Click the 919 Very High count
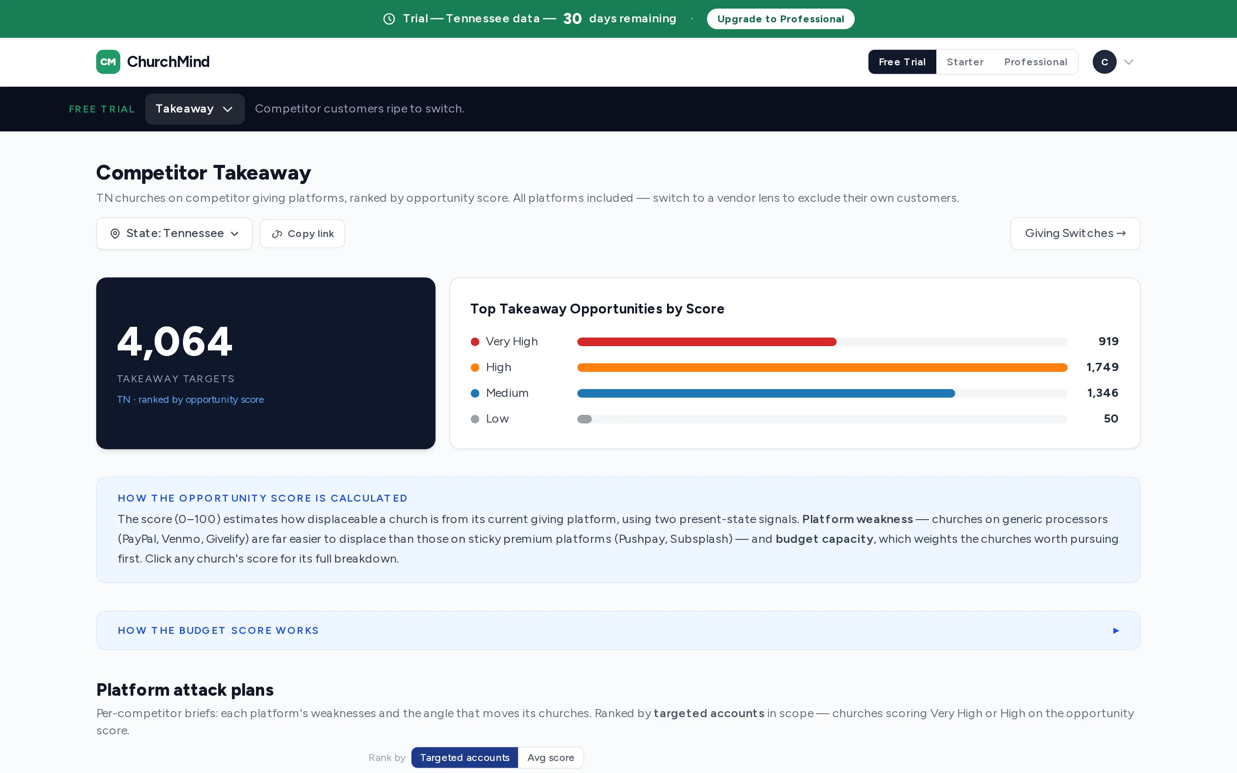1237x773 pixels. coord(1108,341)
